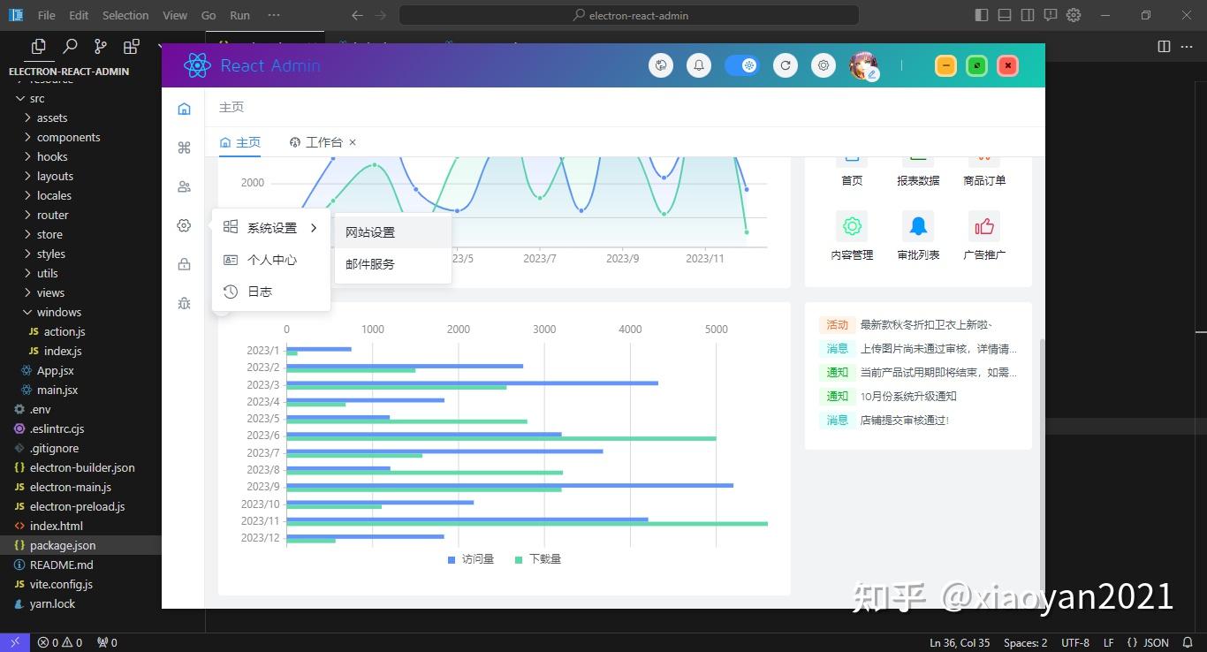Open the notifications bell in header
Image resolution: width=1207 pixels, height=652 pixels.
[x=698, y=64]
